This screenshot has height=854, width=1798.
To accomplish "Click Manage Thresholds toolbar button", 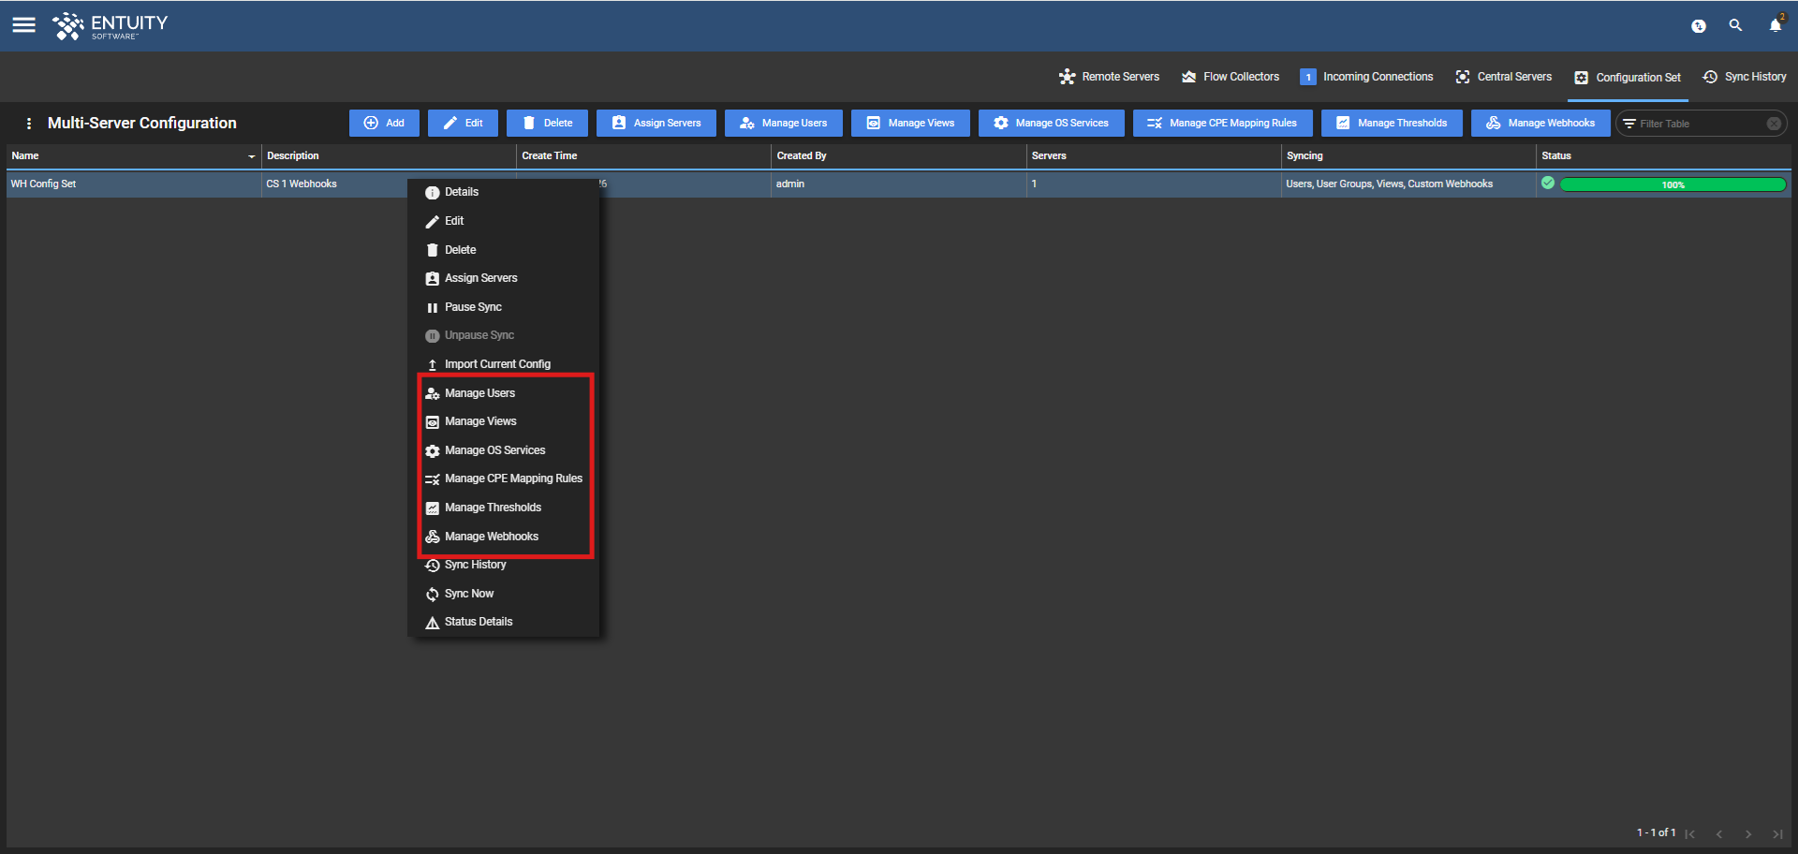I will 1392,123.
